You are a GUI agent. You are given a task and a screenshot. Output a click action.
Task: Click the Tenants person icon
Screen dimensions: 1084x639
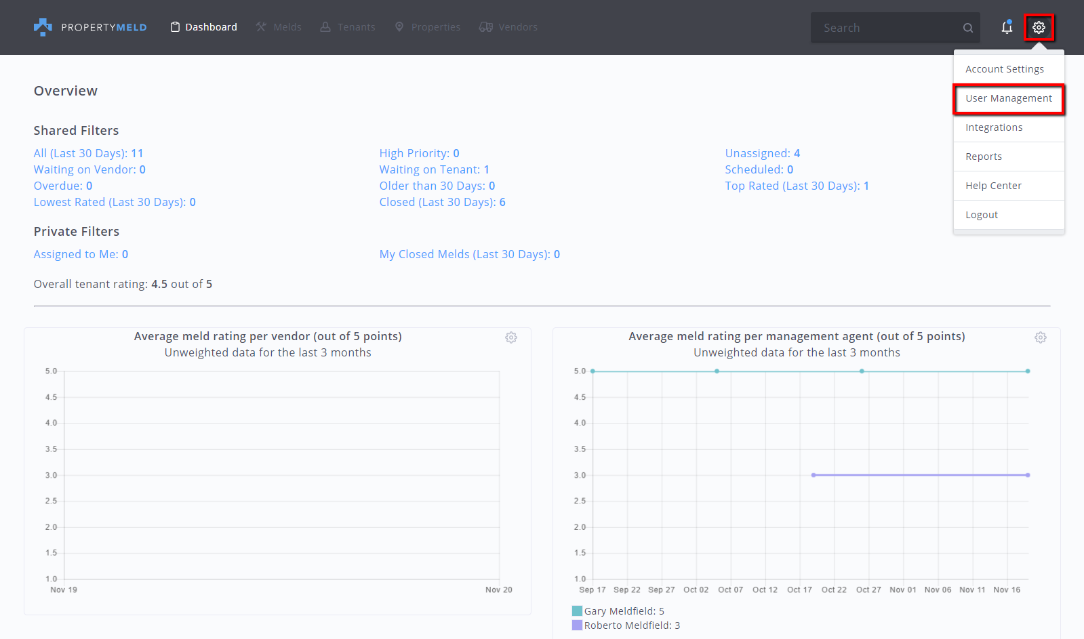coord(325,27)
